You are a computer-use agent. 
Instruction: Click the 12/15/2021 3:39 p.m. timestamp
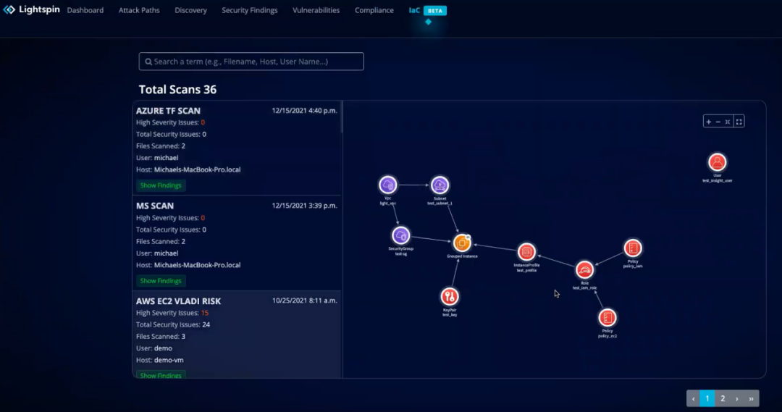tap(304, 206)
